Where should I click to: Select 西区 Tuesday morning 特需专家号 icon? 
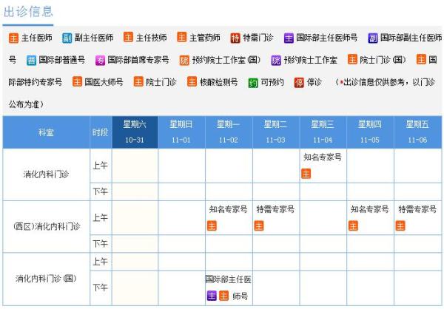[259, 225]
